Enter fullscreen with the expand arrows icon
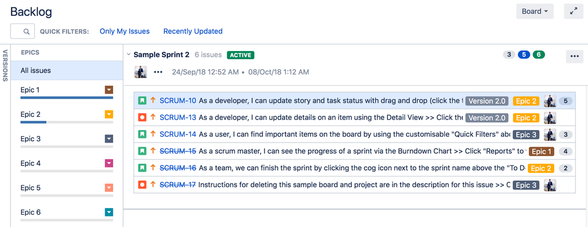This screenshot has width=588, height=227. pyautogui.click(x=573, y=12)
